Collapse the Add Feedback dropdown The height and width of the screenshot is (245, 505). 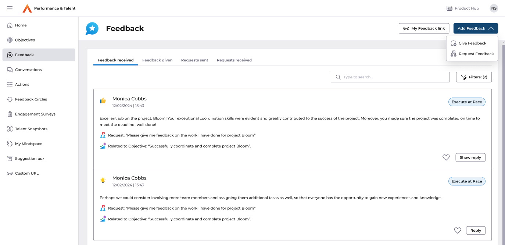(x=476, y=28)
